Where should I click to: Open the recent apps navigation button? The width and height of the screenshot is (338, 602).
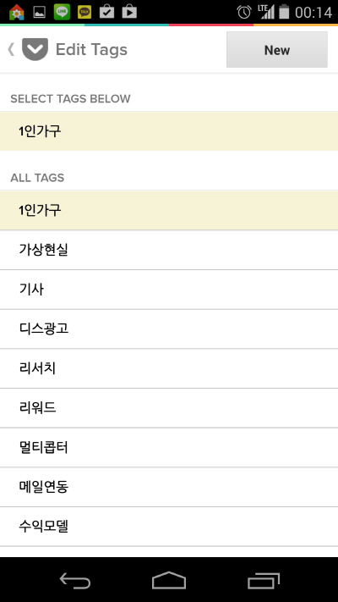coord(264,581)
